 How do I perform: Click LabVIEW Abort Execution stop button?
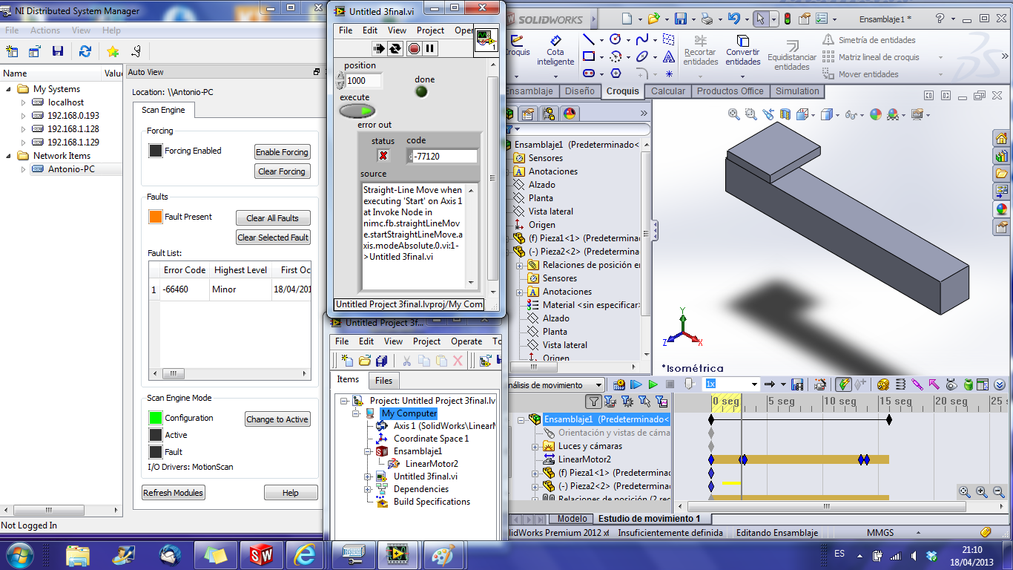pyautogui.click(x=414, y=48)
